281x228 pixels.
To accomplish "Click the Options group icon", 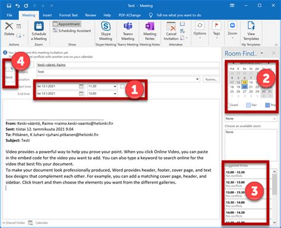I will click(200, 25).
